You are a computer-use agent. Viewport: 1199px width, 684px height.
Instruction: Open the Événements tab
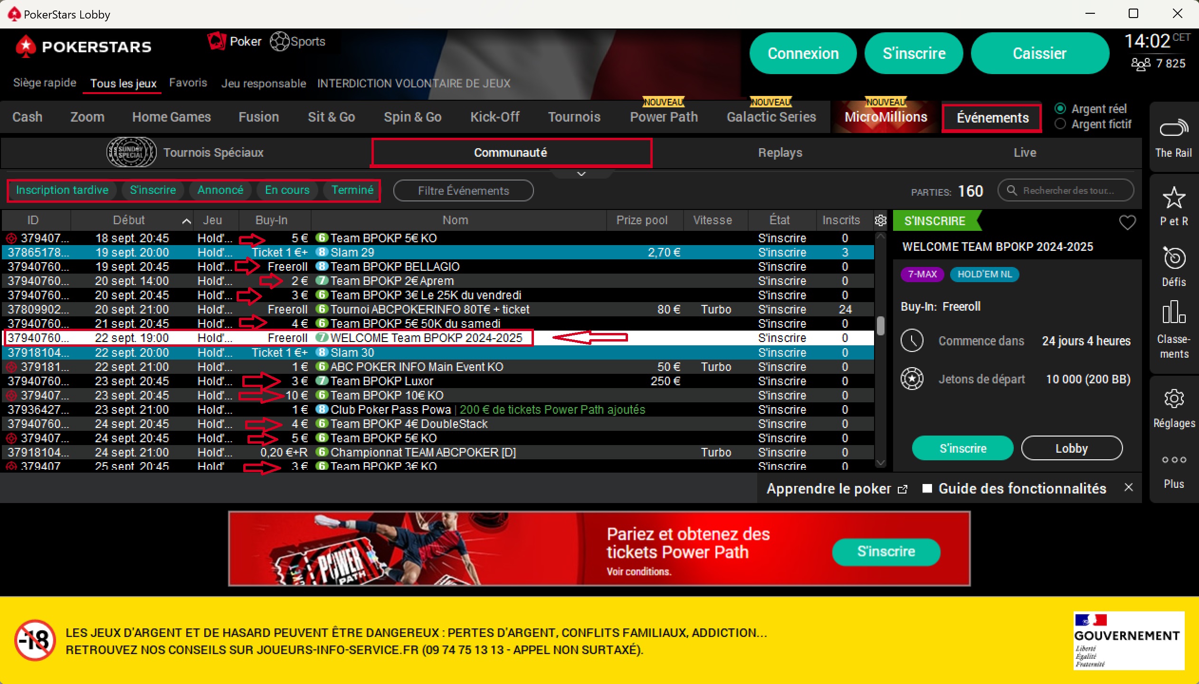click(x=992, y=118)
